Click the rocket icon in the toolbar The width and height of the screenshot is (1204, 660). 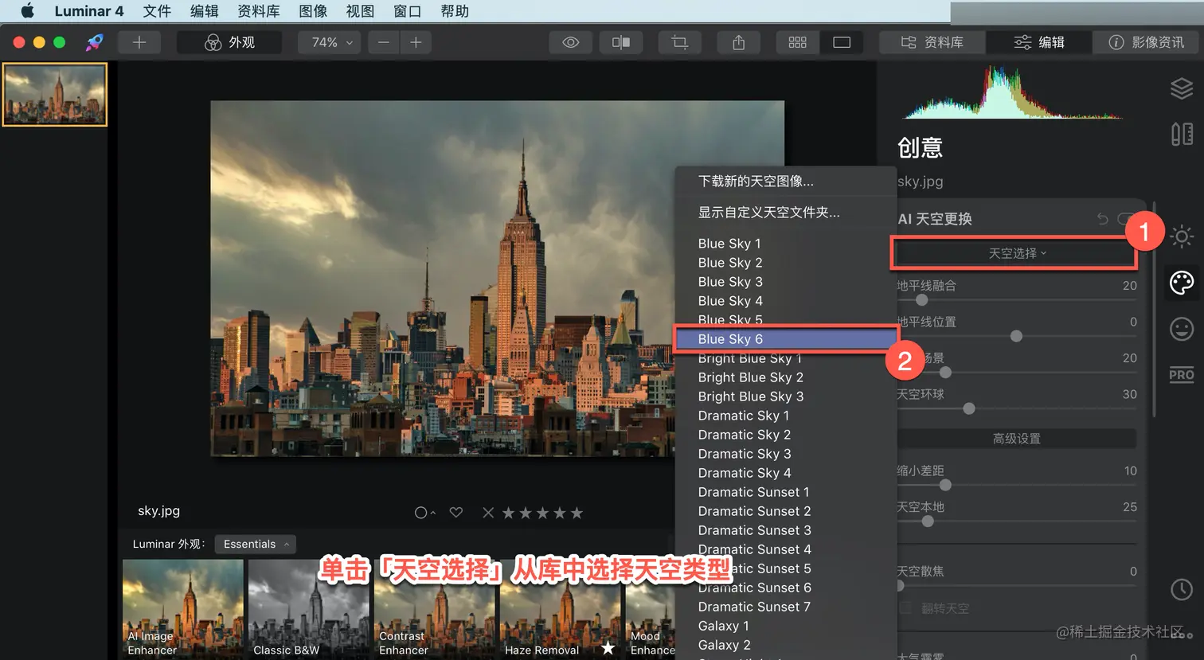click(95, 42)
